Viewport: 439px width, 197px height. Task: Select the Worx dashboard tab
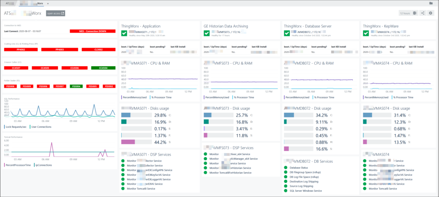[x=31, y=3]
